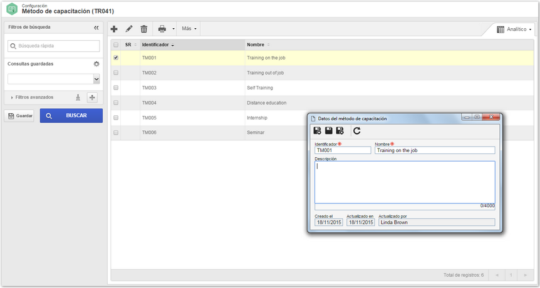The height and width of the screenshot is (288, 540).
Task: Click the refresh icon in dialog
Action: 357,130
